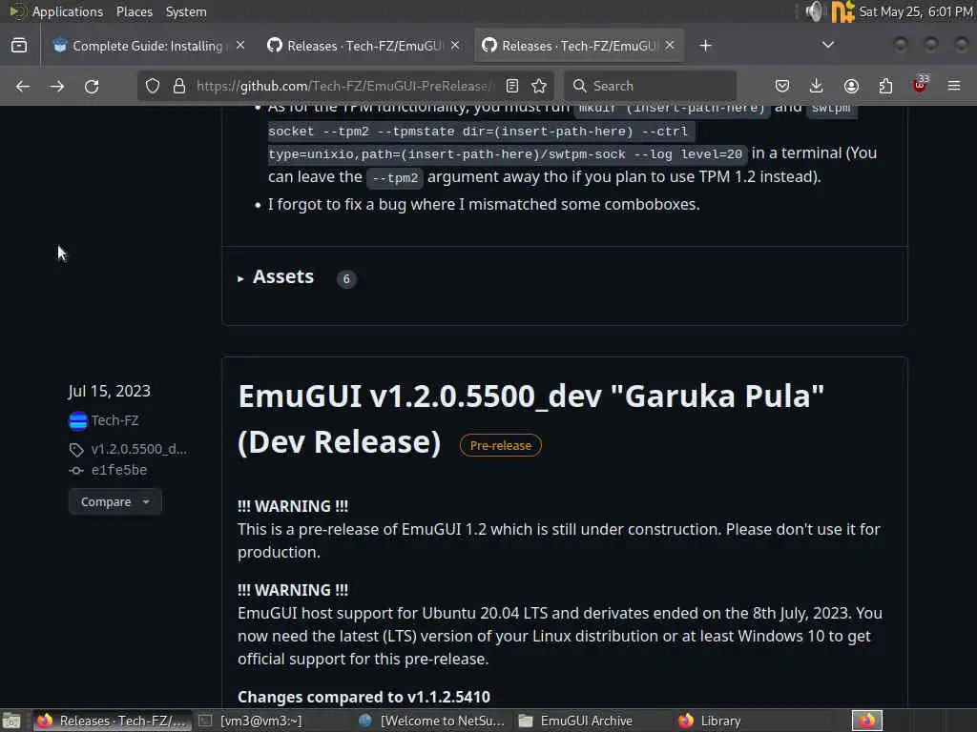977x732 pixels.
Task: Open Tech-FZ author profile link
Action: (x=114, y=420)
